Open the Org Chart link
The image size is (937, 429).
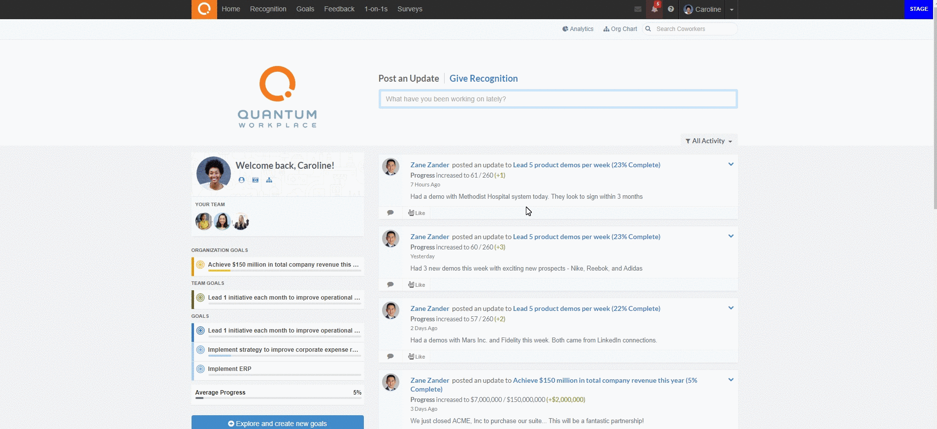620,29
